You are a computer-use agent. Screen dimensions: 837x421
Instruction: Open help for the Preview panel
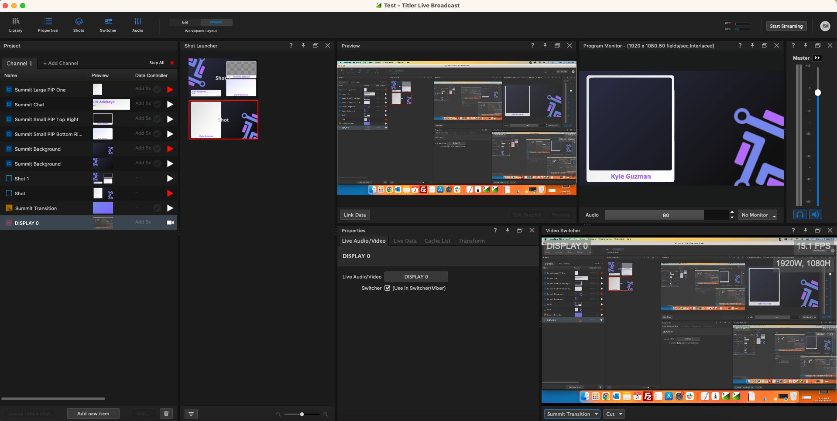tap(532, 45)
